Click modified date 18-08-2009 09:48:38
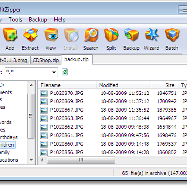The height and width of the screenshot is (187, 187). pos(125,127)
